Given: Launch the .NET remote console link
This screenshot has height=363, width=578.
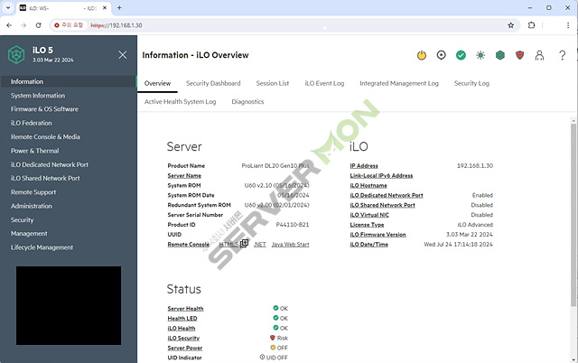Looking at the screenshot, I should (260, 245).
